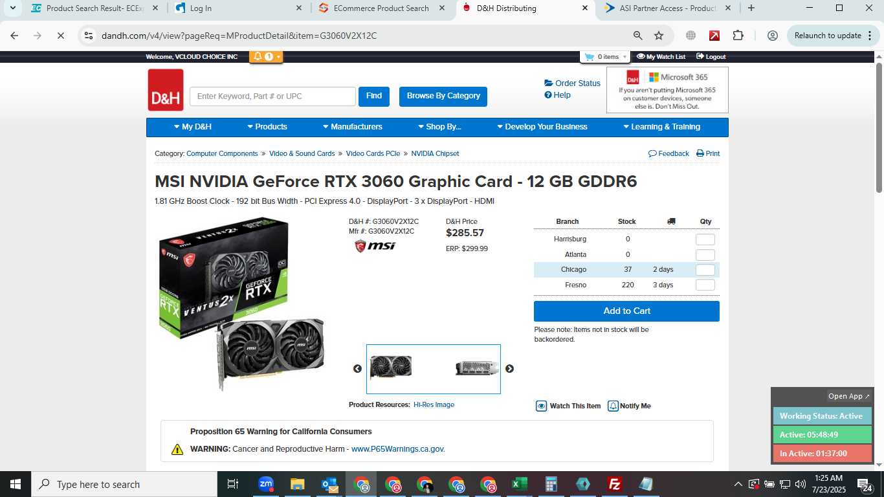884x497 pixels.
Task: Select the side-view graphics card thumbnail
Action: tap(477, 368)
